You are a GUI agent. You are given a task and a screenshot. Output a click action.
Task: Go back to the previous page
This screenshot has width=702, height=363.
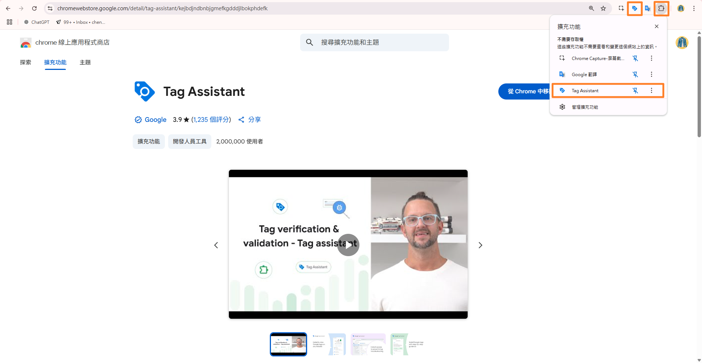[x=8, y=8]
